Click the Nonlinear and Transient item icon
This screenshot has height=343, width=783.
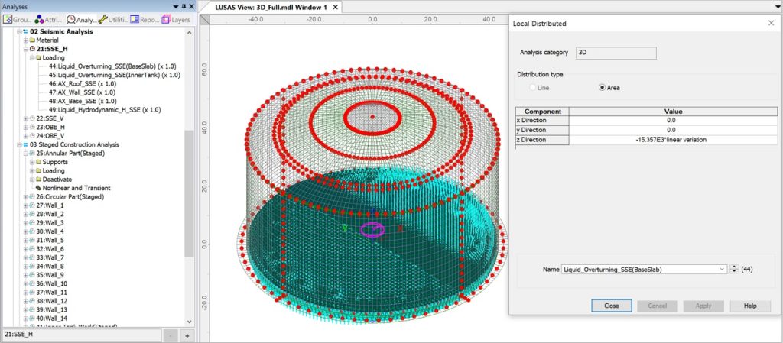point(38,188)
